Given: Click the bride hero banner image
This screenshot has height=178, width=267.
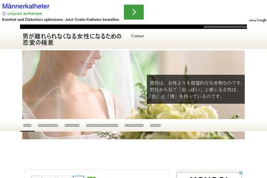Looking at the screenshot, I should point(133,94).
